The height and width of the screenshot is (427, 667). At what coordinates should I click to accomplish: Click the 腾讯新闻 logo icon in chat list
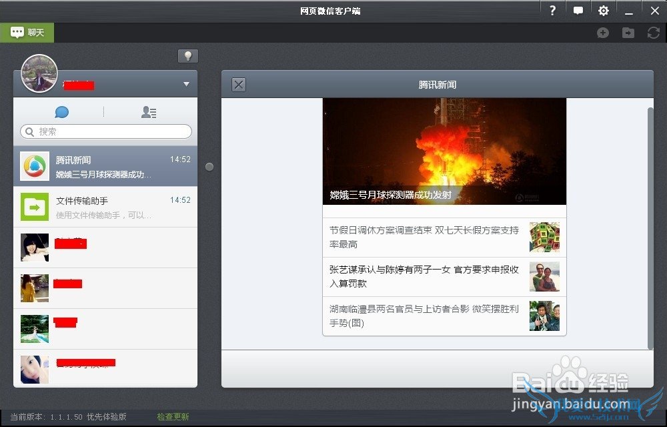(x=35, y=166)
